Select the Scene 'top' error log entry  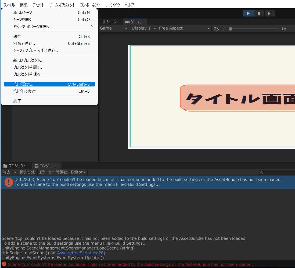pyautogui.click(x=148, y=182)
